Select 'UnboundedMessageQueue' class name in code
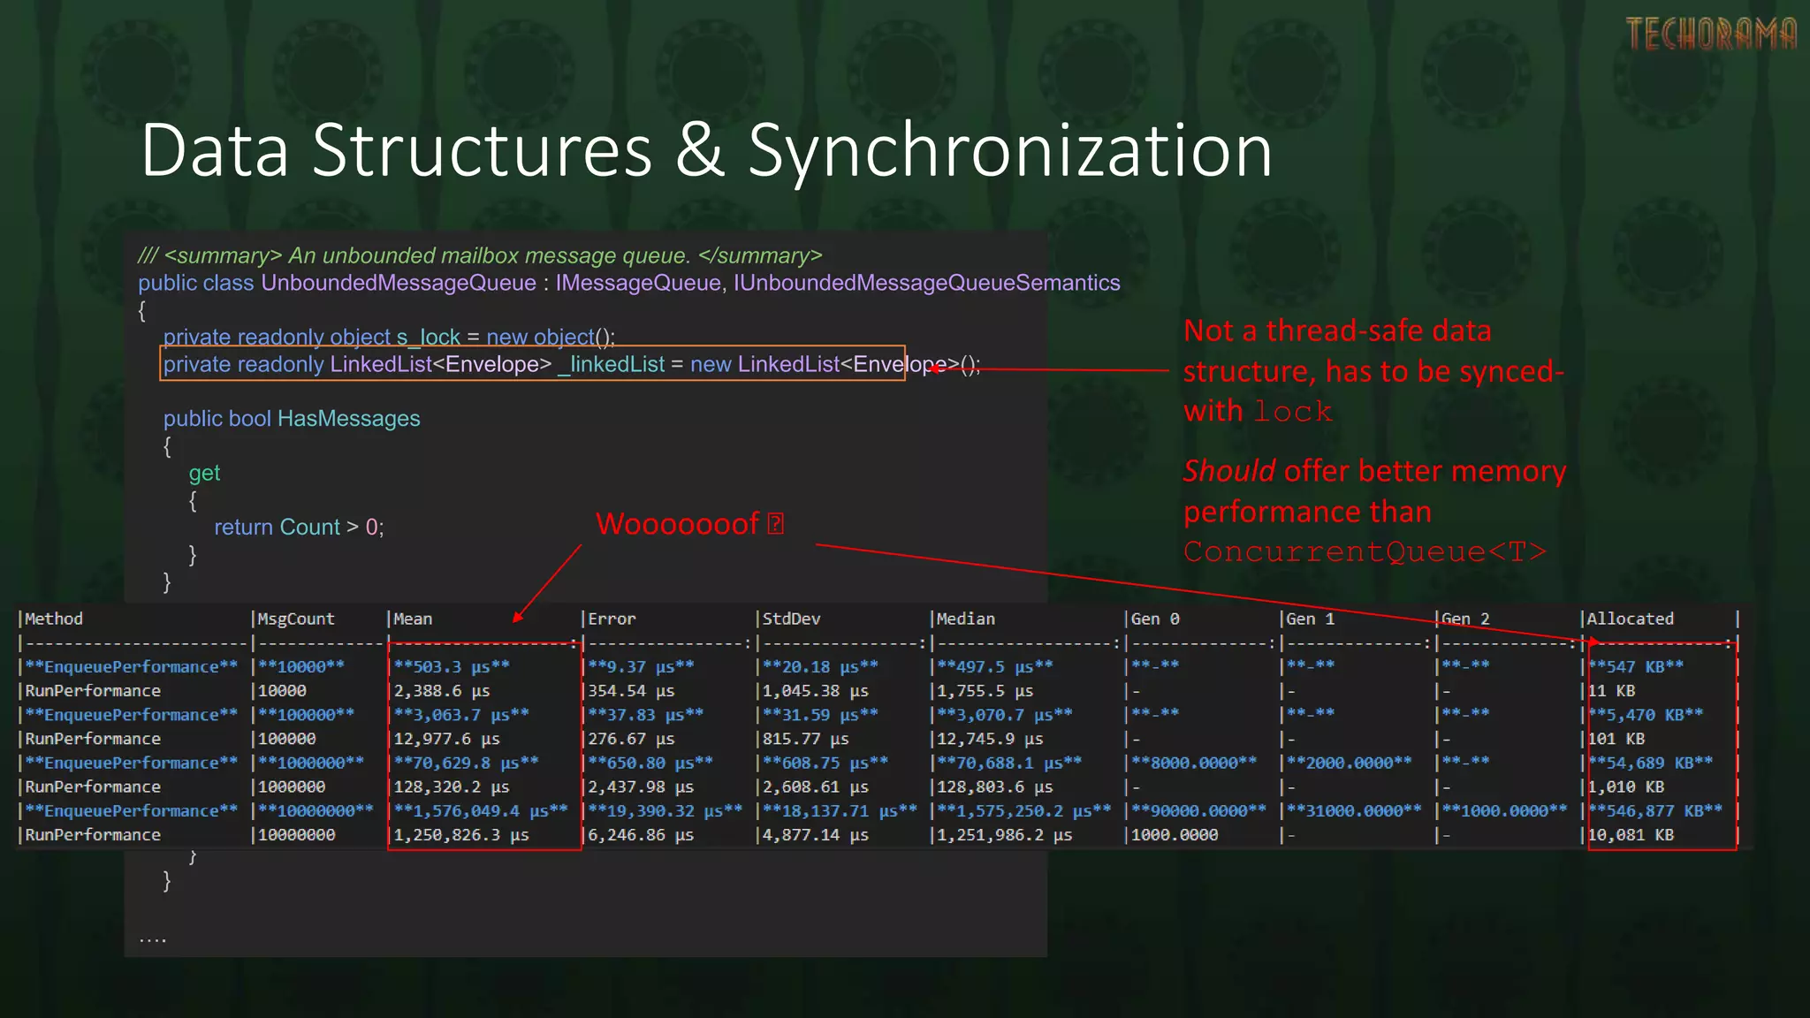Image resolution: width=1810 pixels, height=1018 pixels. pyautogui.click(x=399, y=283)
